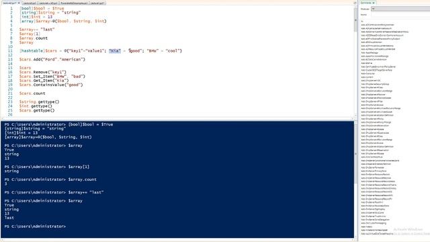Click script line $cars.gettype()

(37, 110)
